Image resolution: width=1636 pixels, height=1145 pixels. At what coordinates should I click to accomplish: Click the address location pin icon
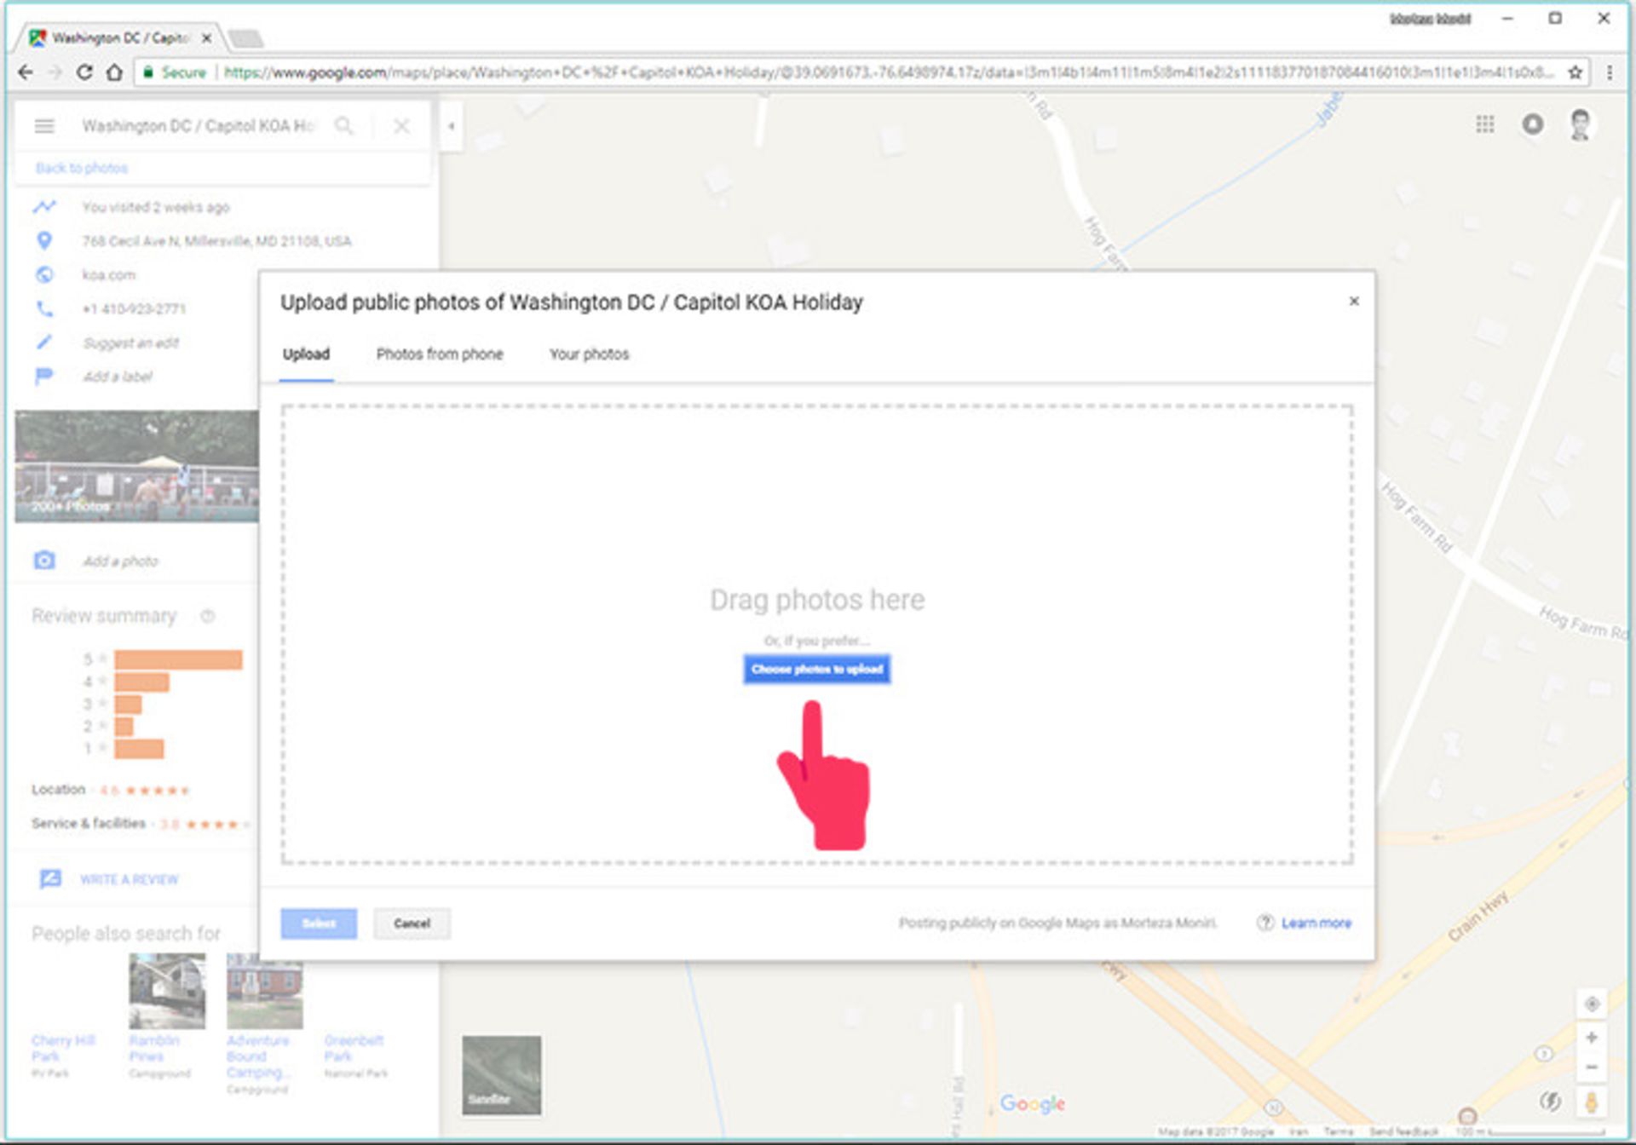click(44, 241)
